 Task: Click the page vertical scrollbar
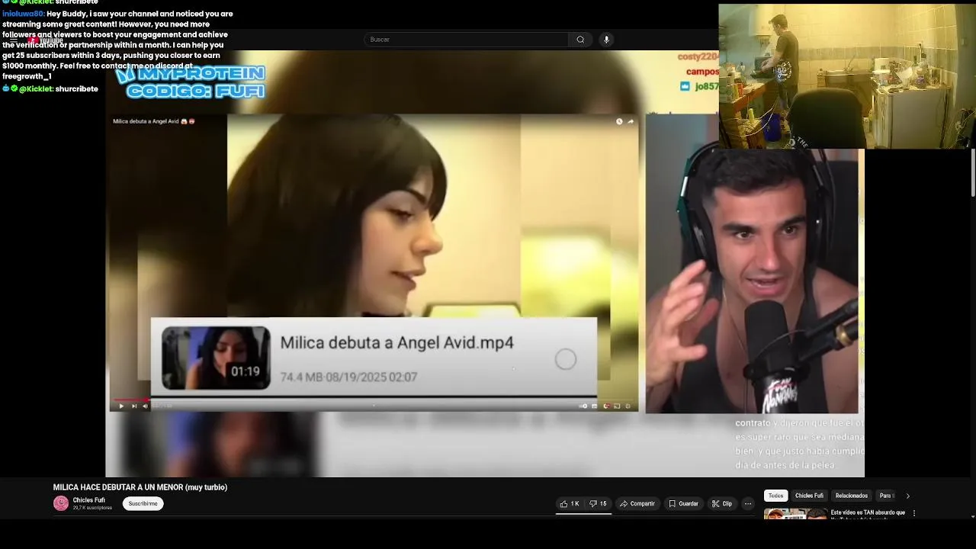pos(973,174)
